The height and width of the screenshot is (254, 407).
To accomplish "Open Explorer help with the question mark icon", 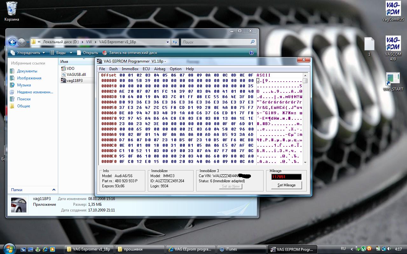I will pyautogui.click(x=252, y=53).
